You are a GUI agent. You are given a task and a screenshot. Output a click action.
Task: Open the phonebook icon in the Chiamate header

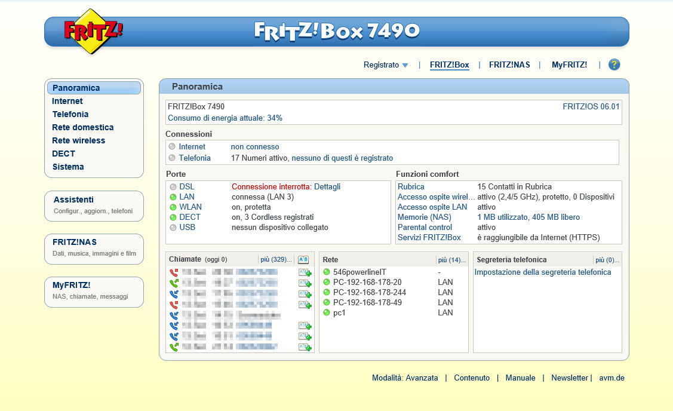coord(303,259)
